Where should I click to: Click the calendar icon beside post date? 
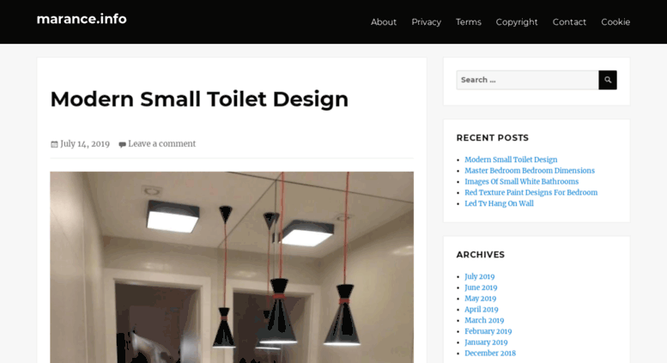[54, 144]
